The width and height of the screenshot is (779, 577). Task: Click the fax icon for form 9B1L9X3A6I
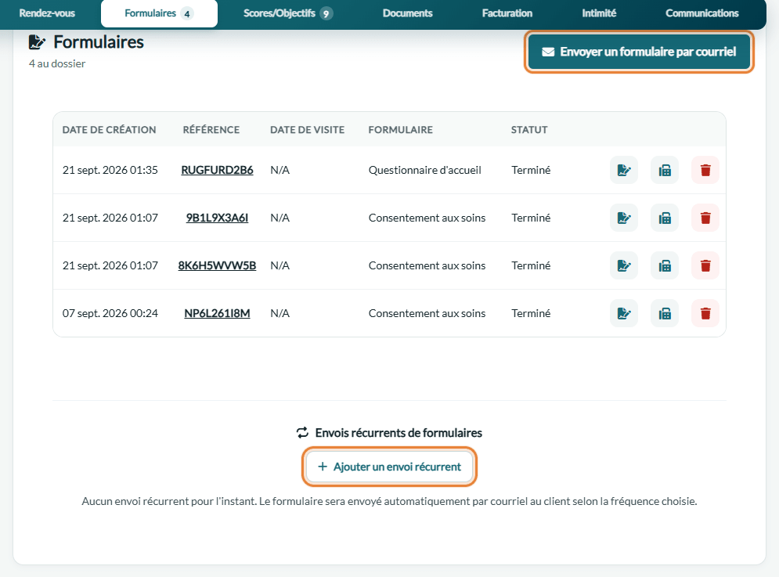pyautogui.click(x=665, y=218)
